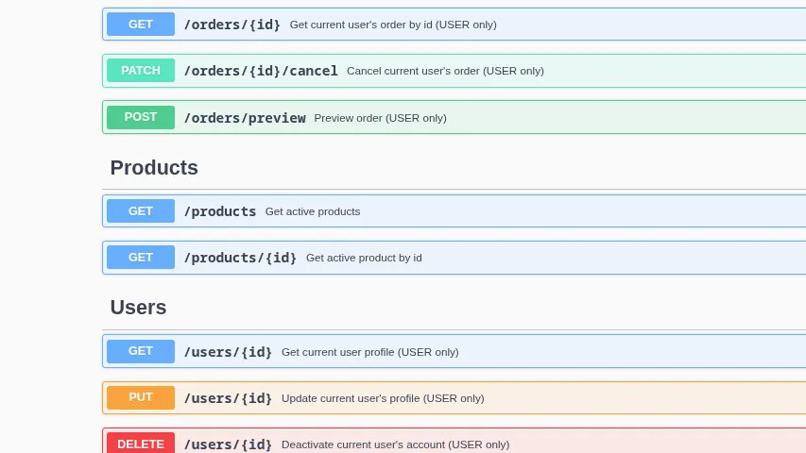Image resolution: width=806 pixels, height=453 pixels.
Task: Click the /products/{id} path link
Action: point(240,258)
